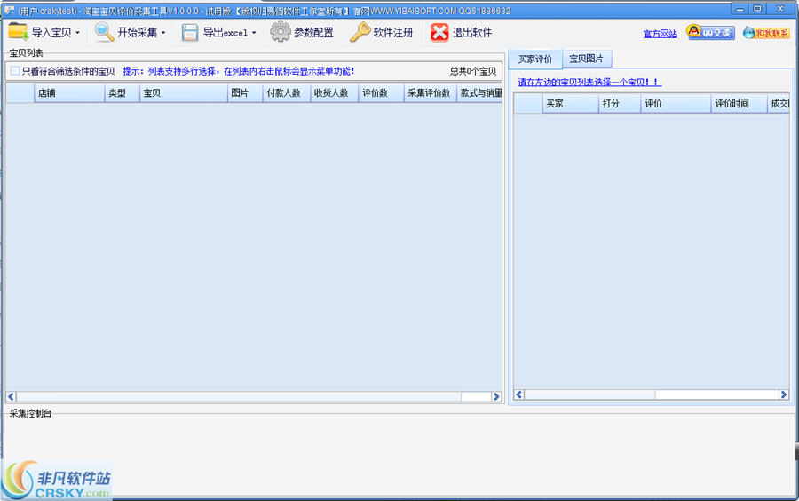799x501 pixels.
Task: Click the 请在左边的宝贝列表选择一个宝贝 link
Action: point(589,82)
